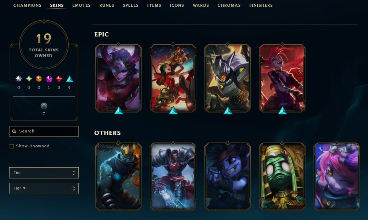Viewport: 368px width, 220px height.
Task: Open the Finishers tab
Action: pos(261,5)
